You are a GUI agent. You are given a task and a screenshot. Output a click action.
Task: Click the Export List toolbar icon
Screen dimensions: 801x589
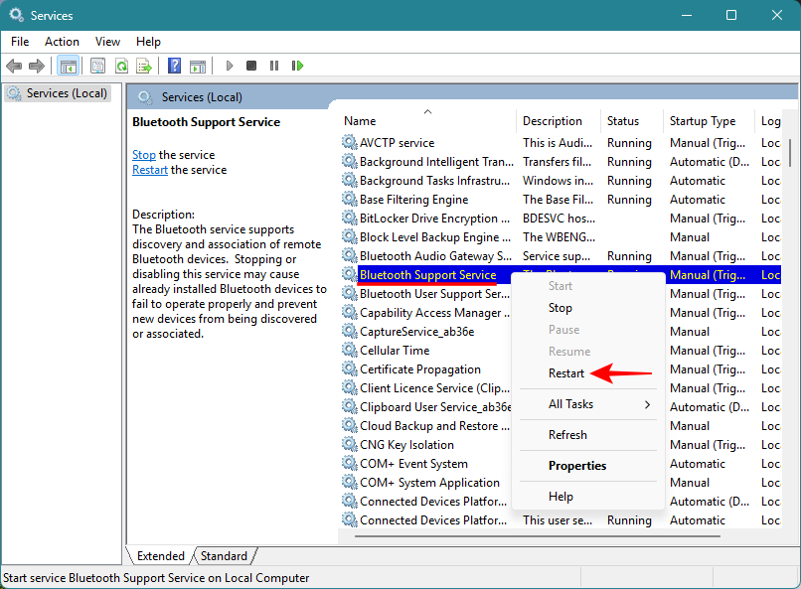144,66
